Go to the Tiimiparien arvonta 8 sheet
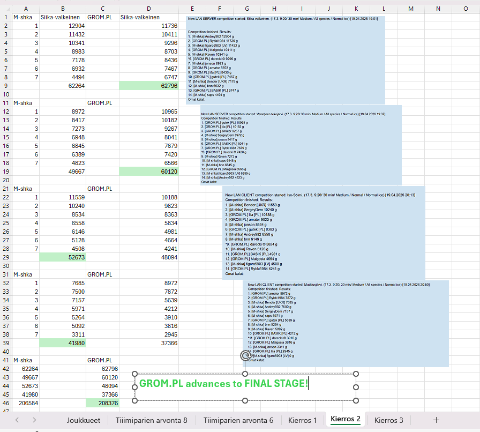Screen dimensions: 480x432 [x=151, y=420]
